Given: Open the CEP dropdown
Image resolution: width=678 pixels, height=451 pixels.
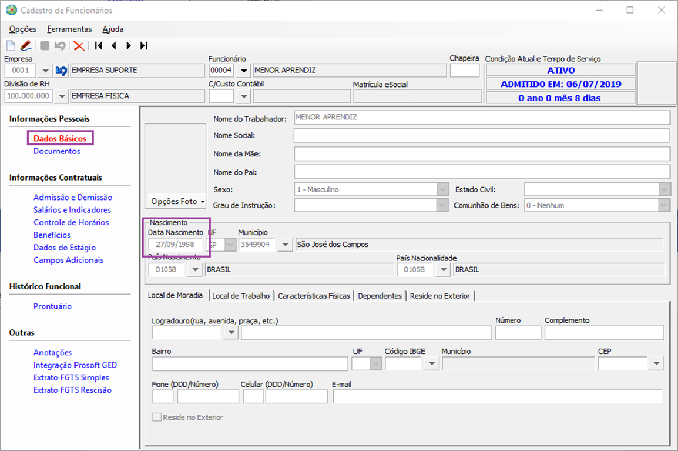Looking at the screenshot, I should pos(656,363).
